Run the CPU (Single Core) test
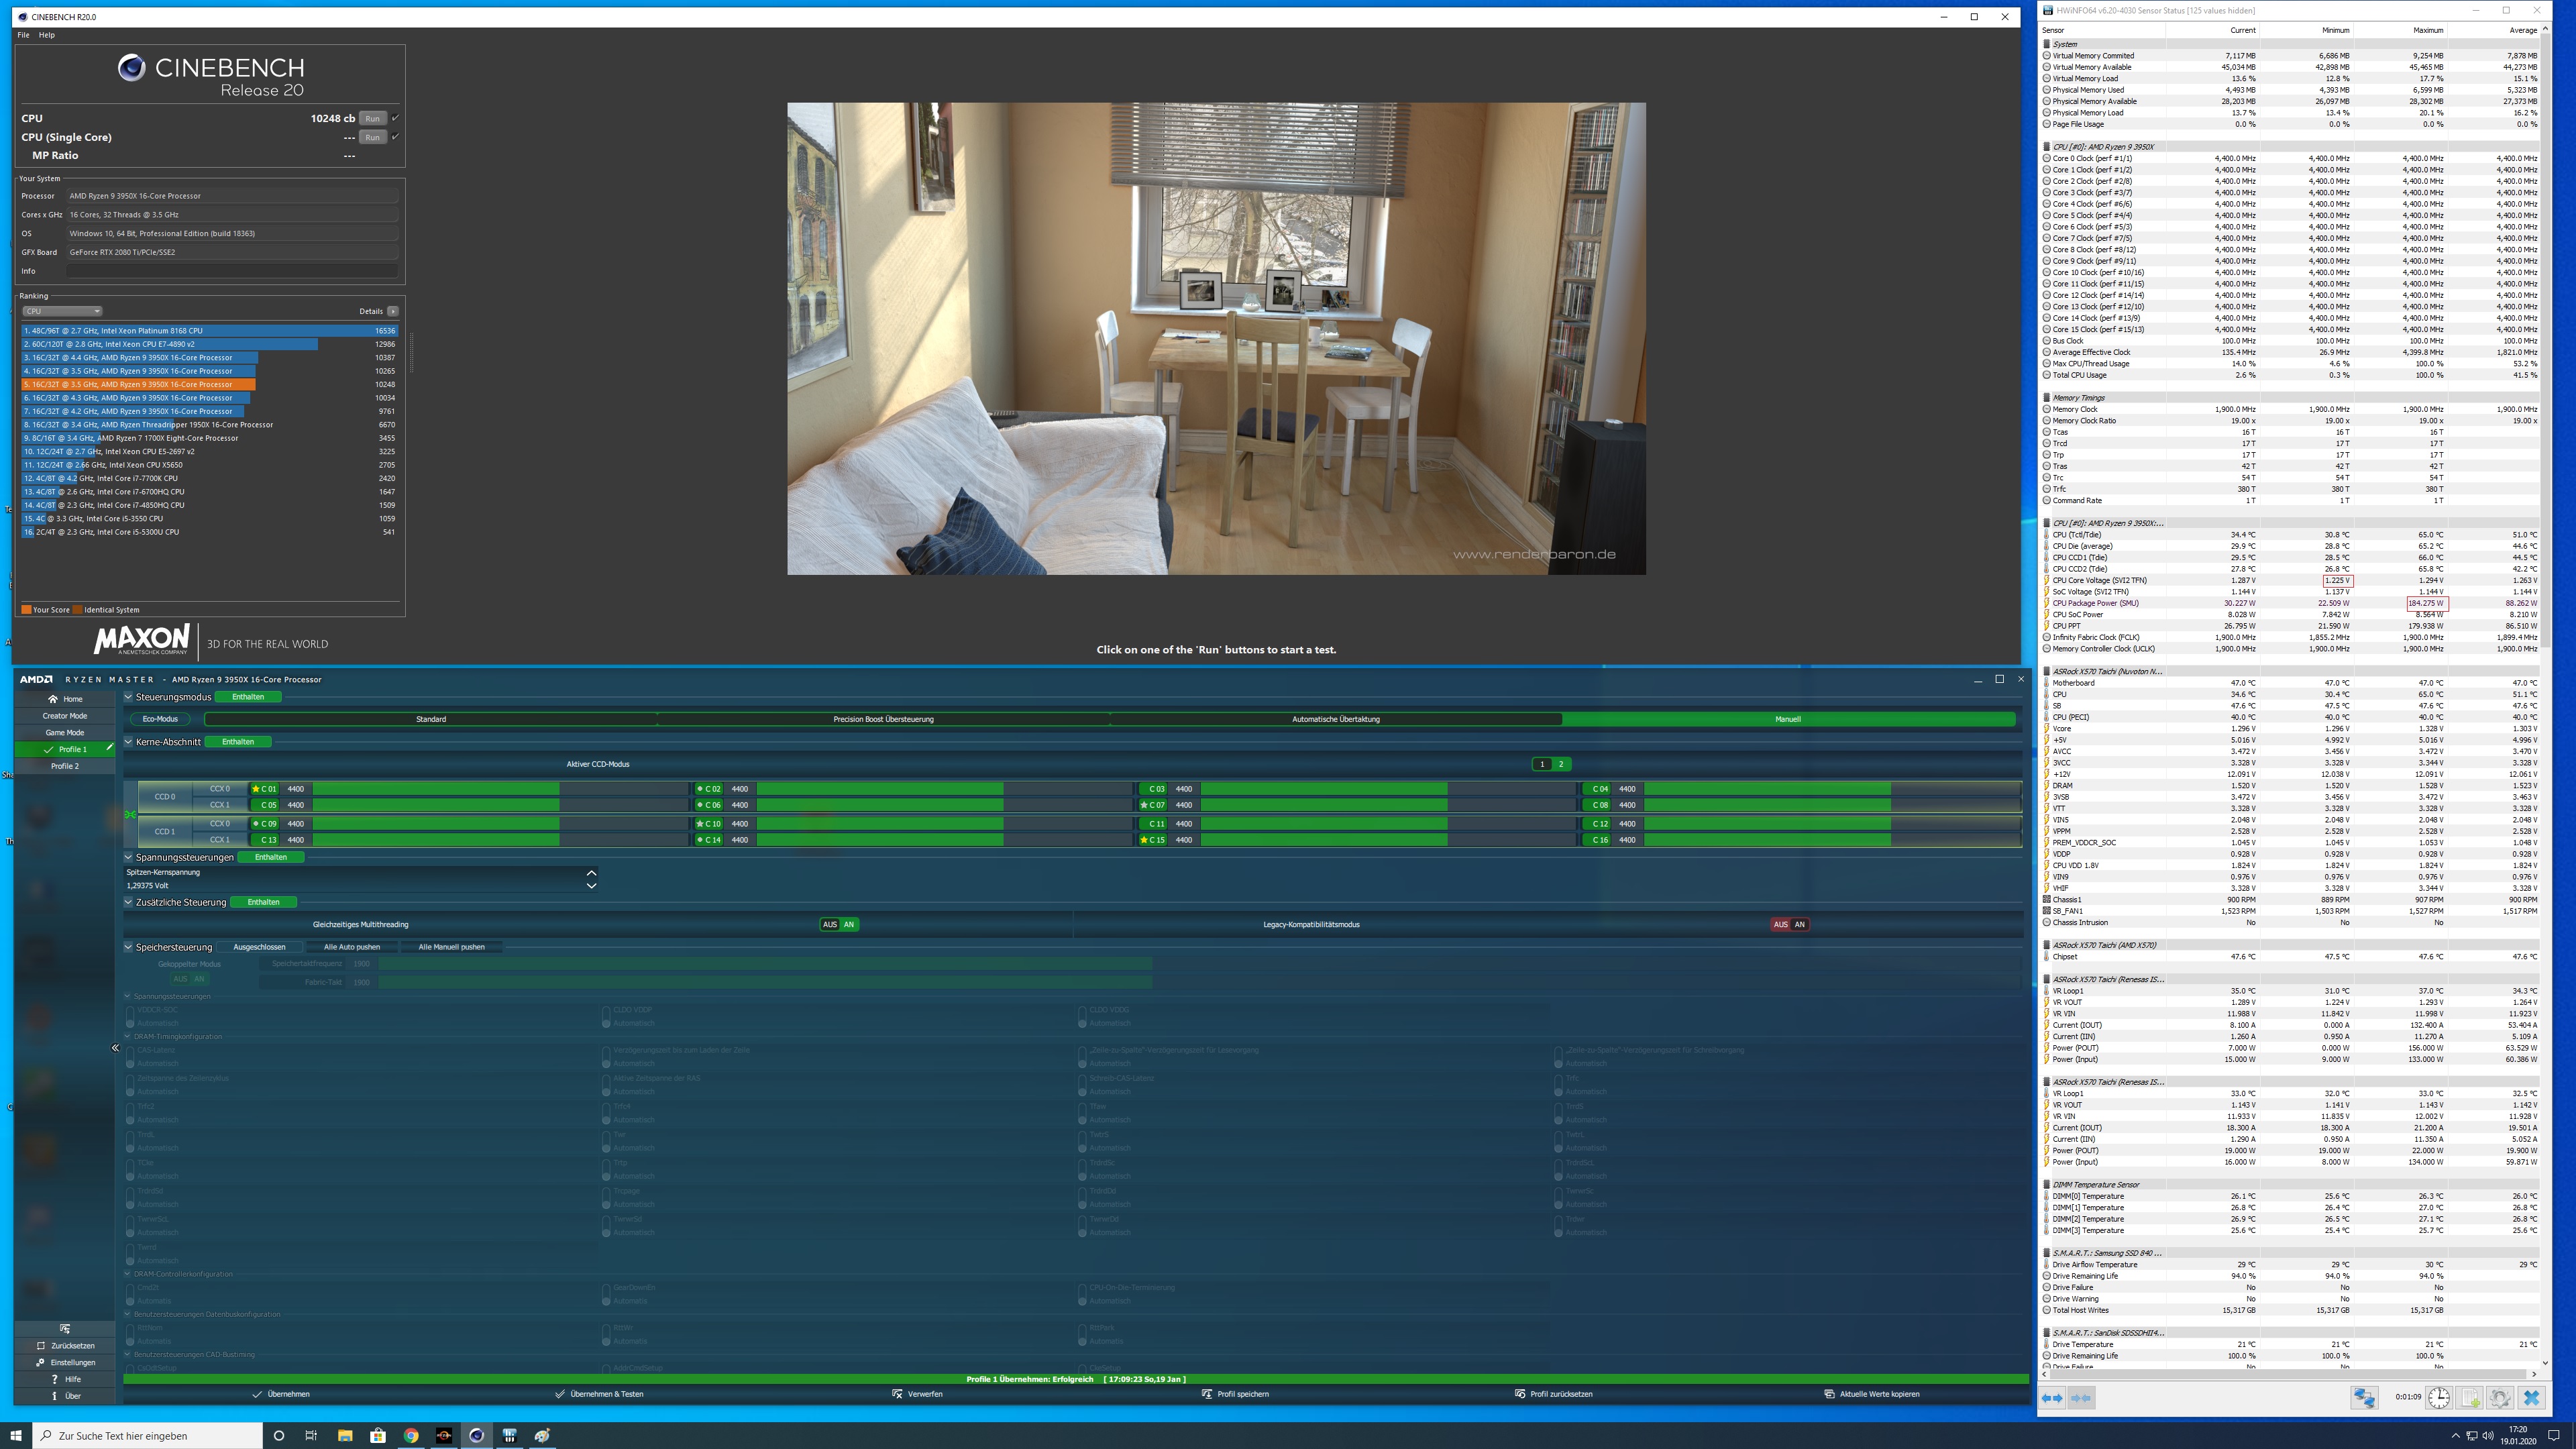2576x1449 pixels. 372,137
